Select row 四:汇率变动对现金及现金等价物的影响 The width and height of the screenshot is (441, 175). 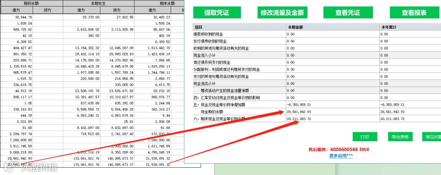226,98
